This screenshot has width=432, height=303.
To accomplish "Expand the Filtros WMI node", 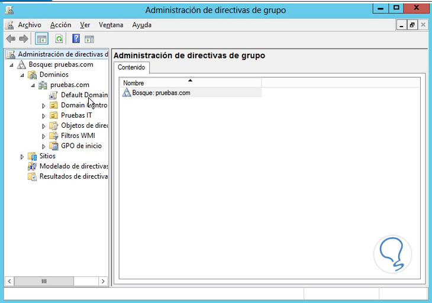I will click(44, 136).
